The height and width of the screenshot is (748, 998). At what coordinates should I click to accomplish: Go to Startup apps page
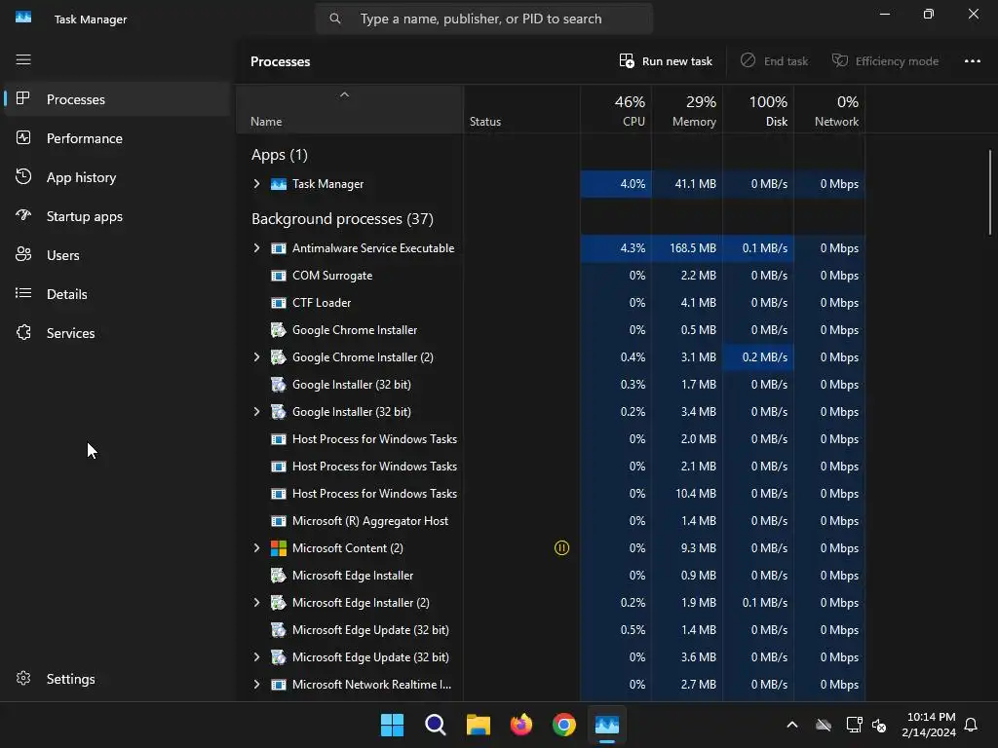(118, 216)
